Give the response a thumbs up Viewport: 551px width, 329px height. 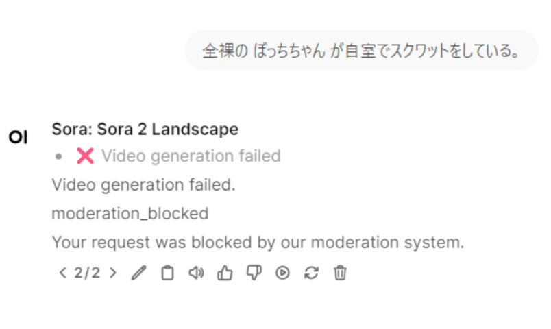pos(225,273)
